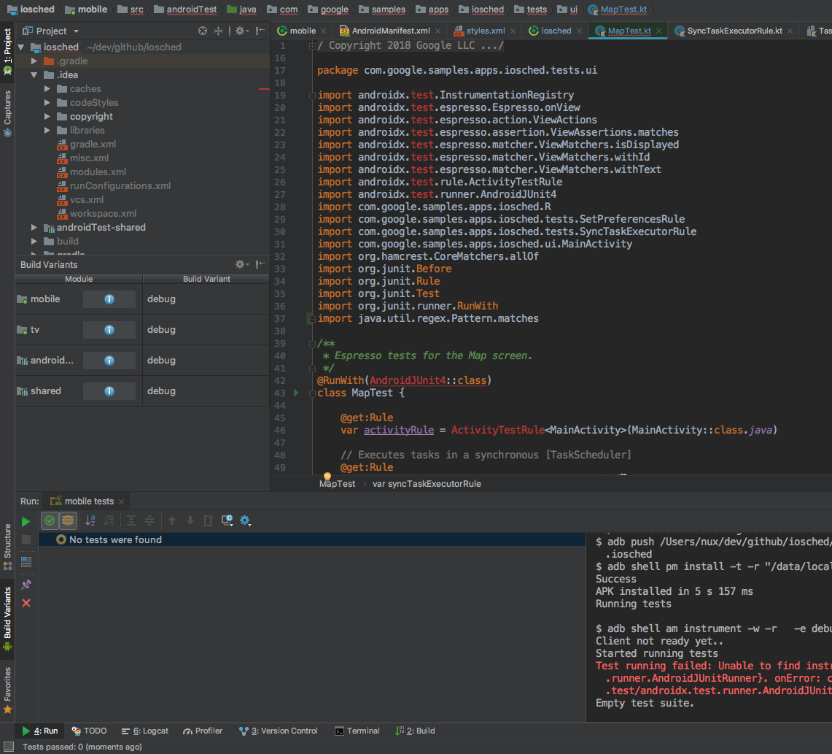
Task: Open the Logcat tool window
Action: 149,731
